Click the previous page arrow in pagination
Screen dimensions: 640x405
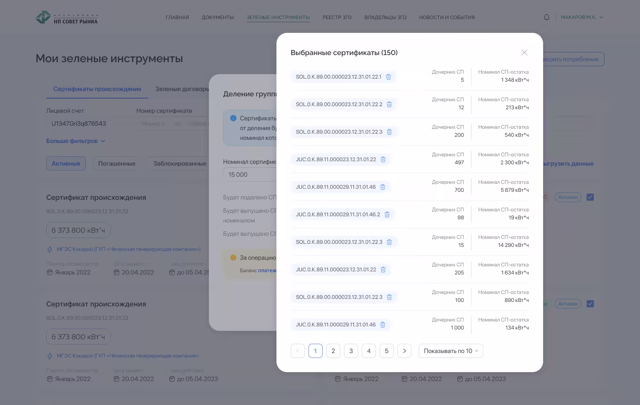[298, 351]
